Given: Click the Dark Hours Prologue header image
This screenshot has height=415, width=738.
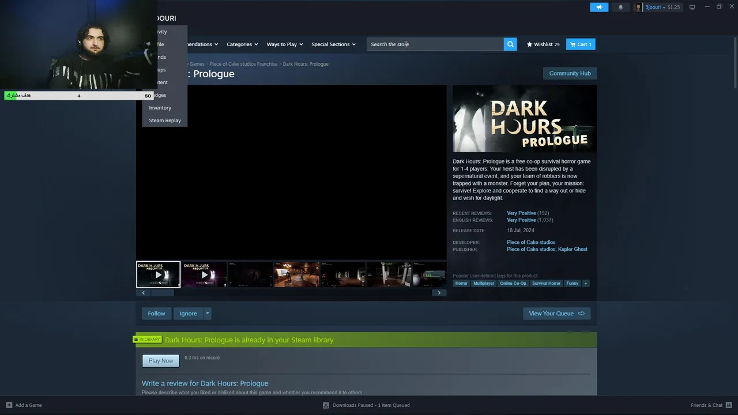Looking at the screenshot, I should point(525,119).
